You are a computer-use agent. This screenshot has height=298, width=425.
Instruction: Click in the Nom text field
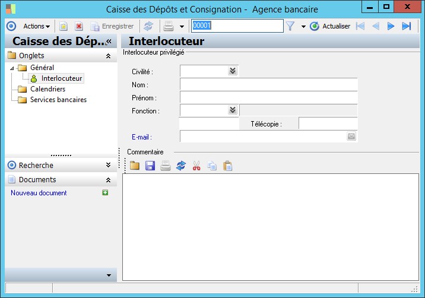pos(269,85)
